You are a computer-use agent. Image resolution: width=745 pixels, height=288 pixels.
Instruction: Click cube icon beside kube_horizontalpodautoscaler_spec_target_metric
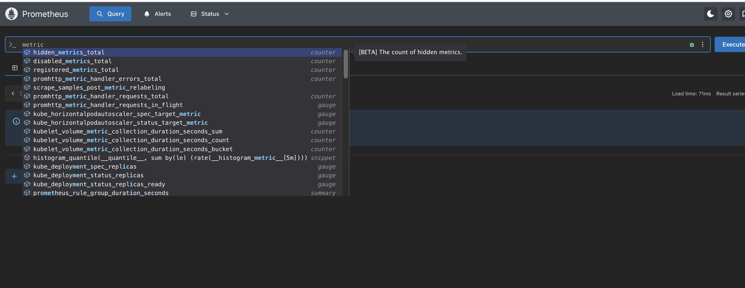pos(27,114)
